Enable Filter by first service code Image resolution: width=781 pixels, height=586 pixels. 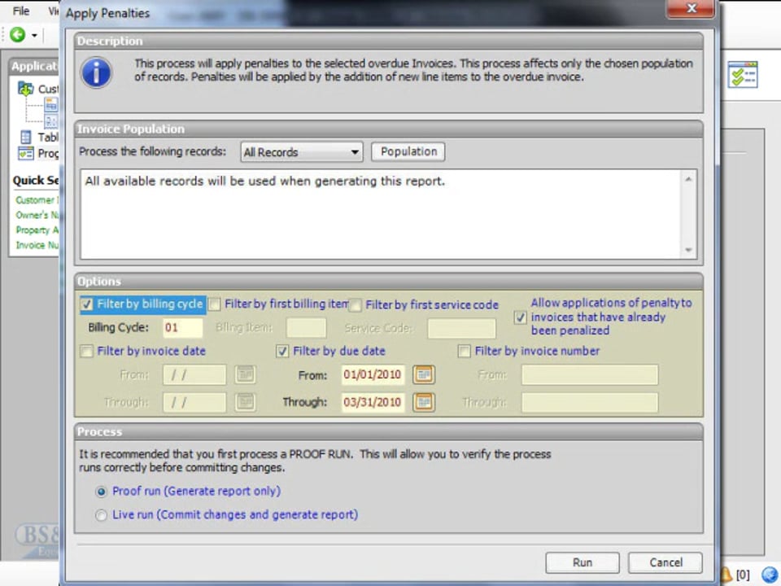point(356,305)
